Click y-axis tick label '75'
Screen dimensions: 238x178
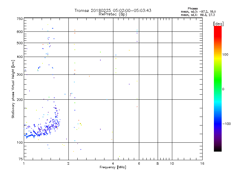pos(21,159)
